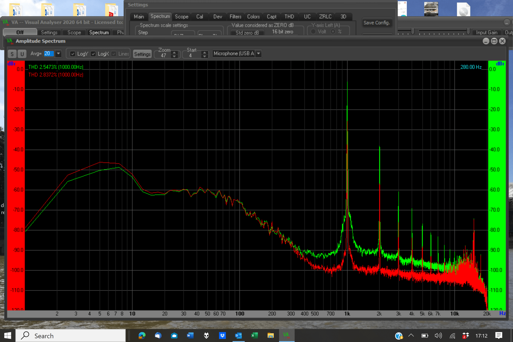Open Microsoft Edge from the taskbar
This screenshot has height=342, width=513.
pos(142,335)
